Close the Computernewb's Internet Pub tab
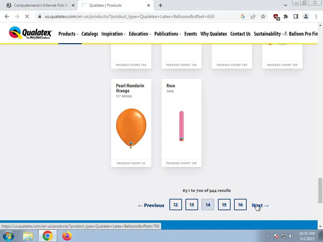The image size is (323, 242). [x=73, y=5]
